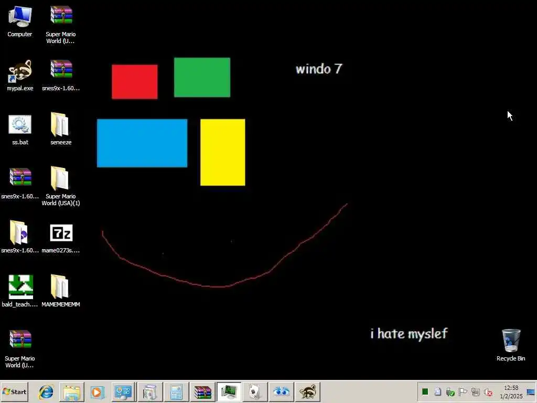Image resolution: width=537 pixels, height=403 pixels.
Task: Select the snes9x folder with purple icon
Action: tap(20, 237)
